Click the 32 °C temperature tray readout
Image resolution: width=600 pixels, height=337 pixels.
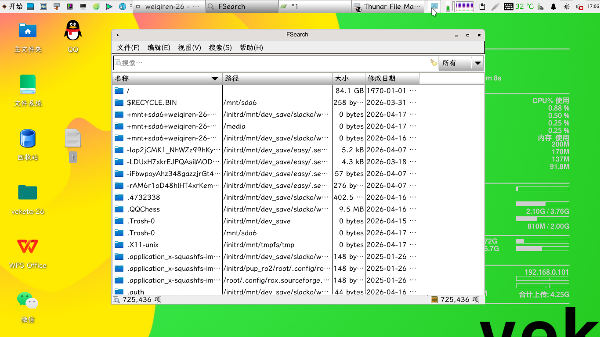pyautogui.click(x=524, y=7)
